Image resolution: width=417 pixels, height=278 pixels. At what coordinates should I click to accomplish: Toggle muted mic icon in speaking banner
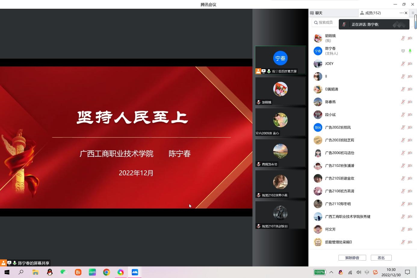344,24
